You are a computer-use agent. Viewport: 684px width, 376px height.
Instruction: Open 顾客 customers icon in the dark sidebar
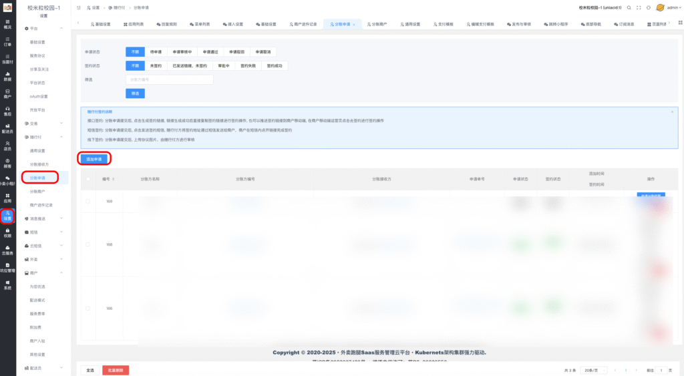7,164
